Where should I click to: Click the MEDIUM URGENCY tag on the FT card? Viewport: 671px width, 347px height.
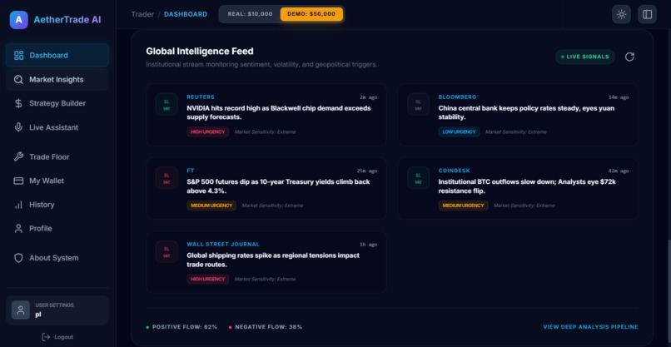(x=211, y=206)
